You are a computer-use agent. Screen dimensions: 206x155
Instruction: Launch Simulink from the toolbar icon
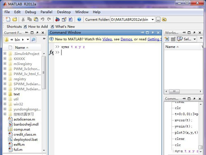pos(57,19)
